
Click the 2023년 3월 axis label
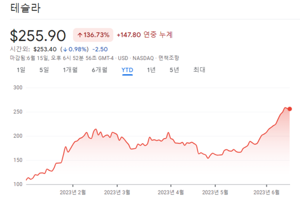tap(117, 192)
